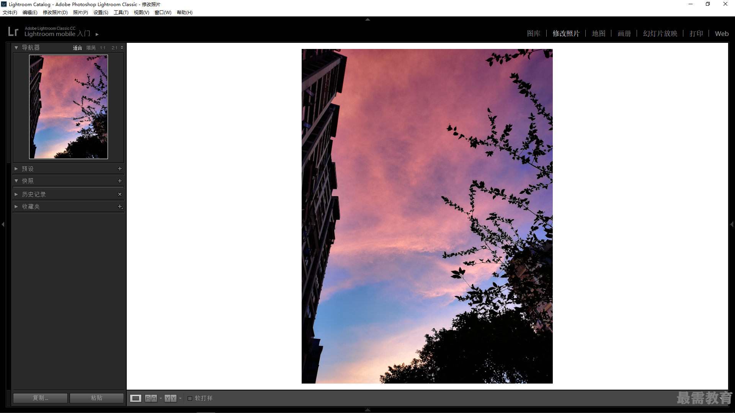Select the 修改照片 Develop module
735x413 pixels.
[566, 34]
